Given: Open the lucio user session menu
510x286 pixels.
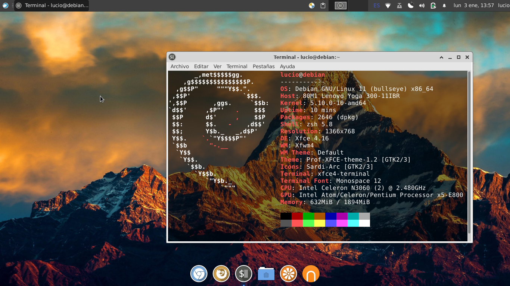Looking at the screenshot, I should (503, 6).
